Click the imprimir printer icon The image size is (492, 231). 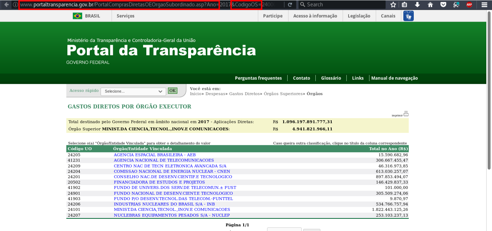tap(406, 114)
